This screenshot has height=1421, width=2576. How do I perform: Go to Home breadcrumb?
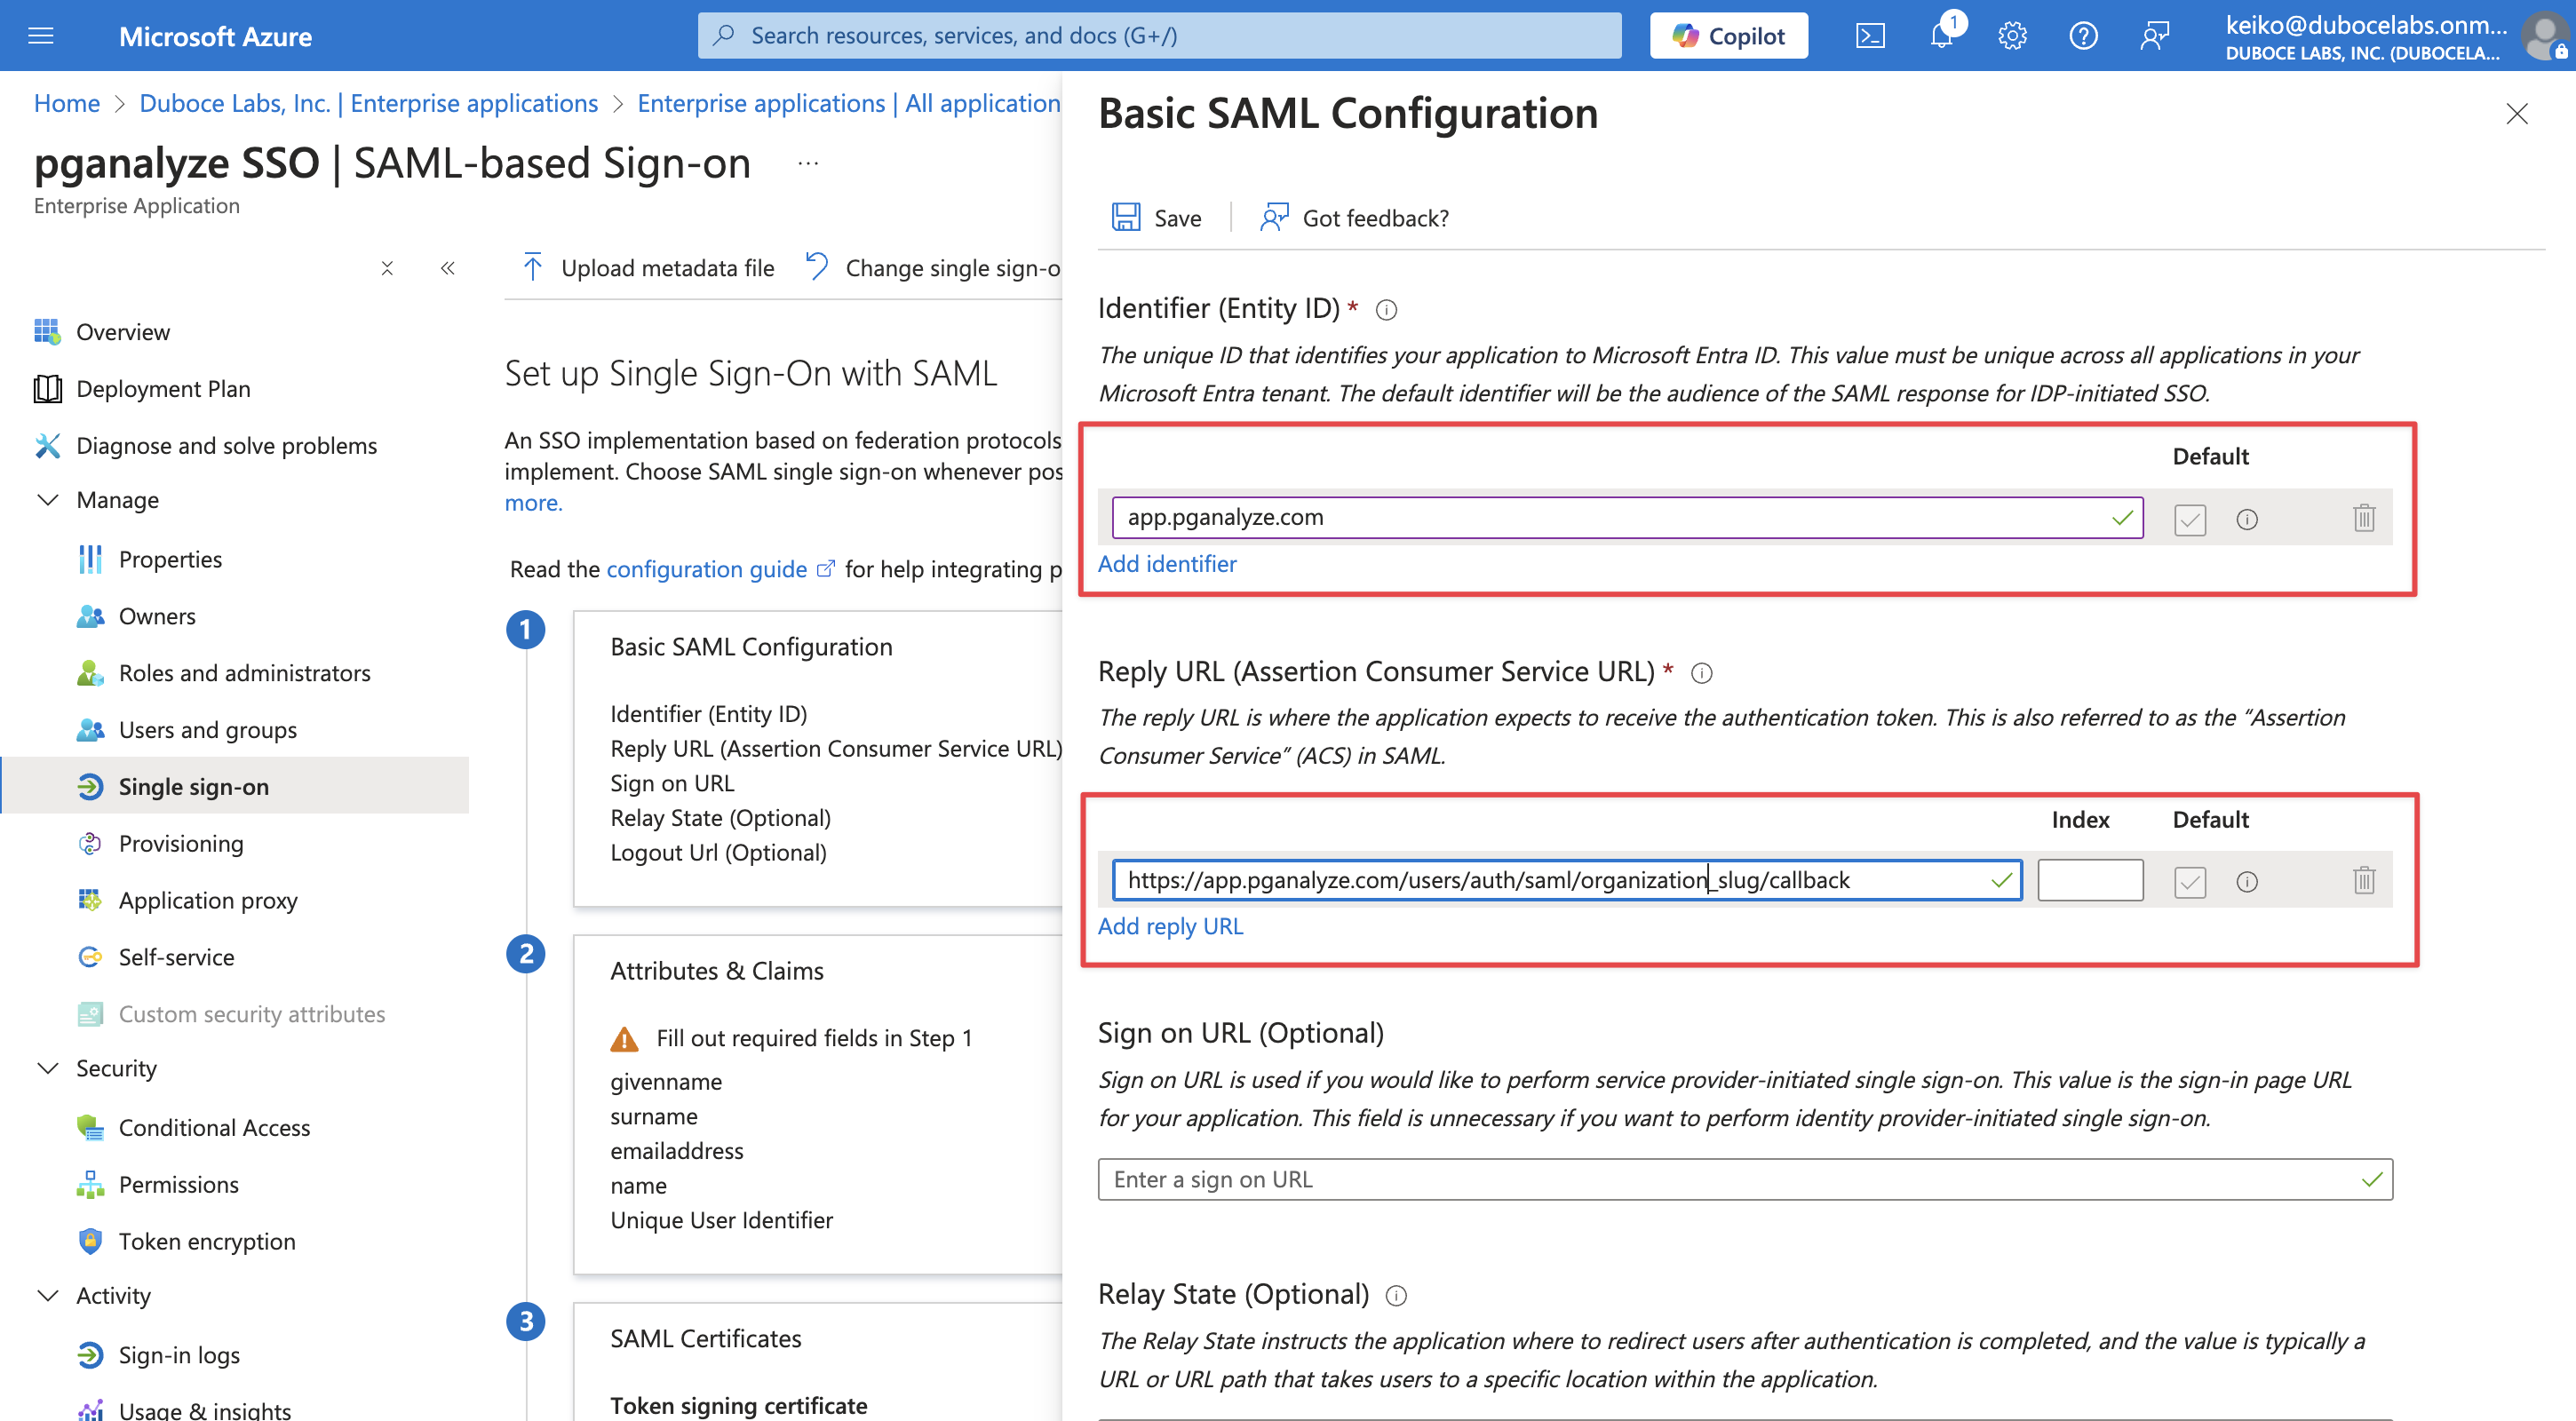pyautogui.click(x=67, y=103)
